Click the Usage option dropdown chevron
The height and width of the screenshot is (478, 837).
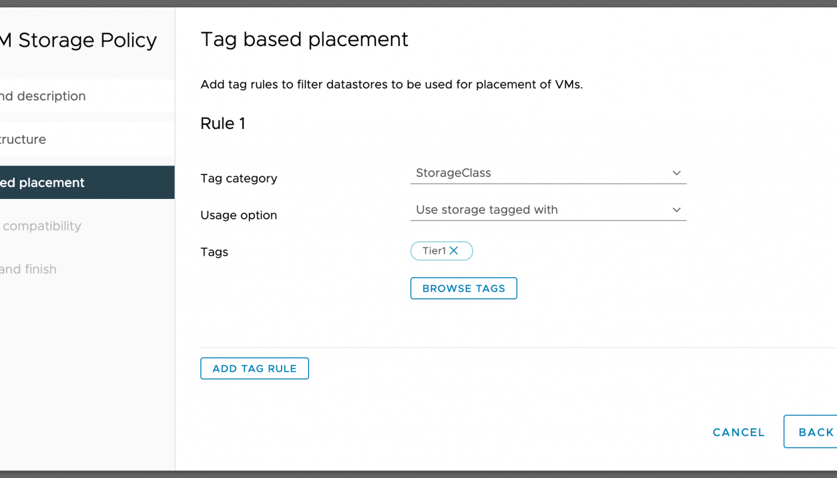(x=676, y=210)
